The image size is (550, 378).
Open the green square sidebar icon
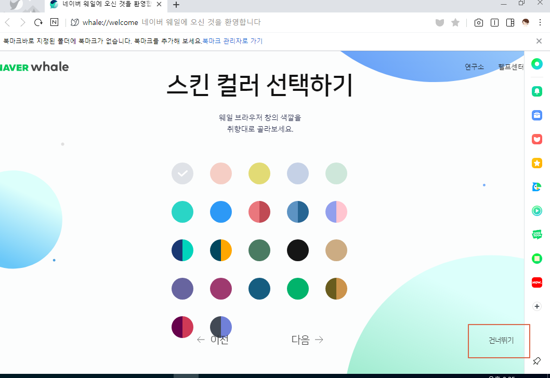[x=536, y=259]
